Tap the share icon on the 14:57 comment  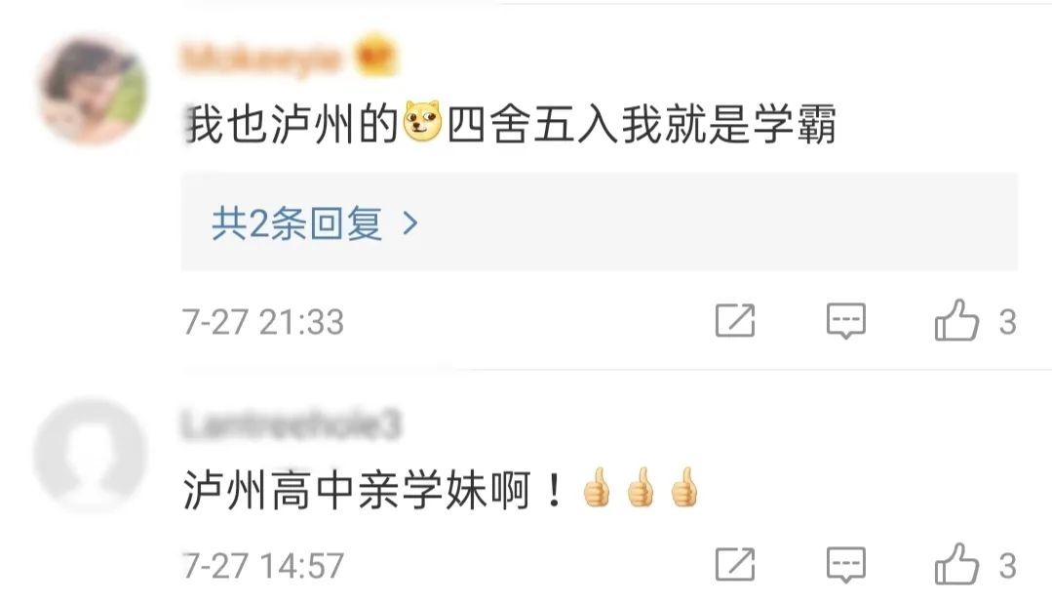(x=735, y=564)
